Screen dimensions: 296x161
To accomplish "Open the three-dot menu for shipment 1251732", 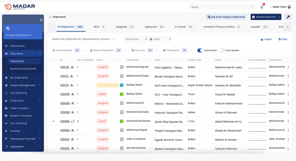I will click(x=288, y=67).
